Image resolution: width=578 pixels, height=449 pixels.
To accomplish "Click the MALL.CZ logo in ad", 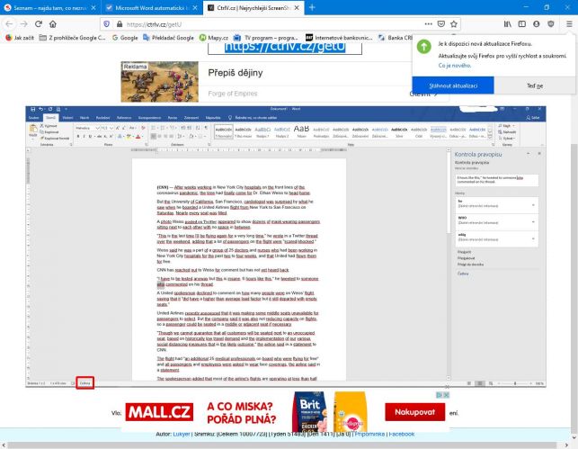I will pyautogui.click(x=159, y=412).
